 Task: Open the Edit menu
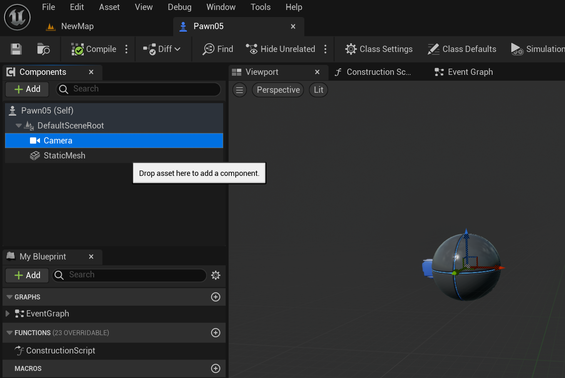point(77,7)
